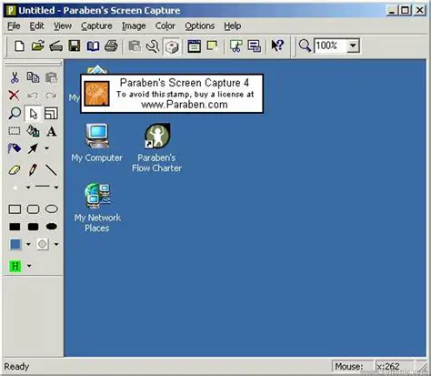Select the dashed rectangle selection tool

[x=15, y=131]
